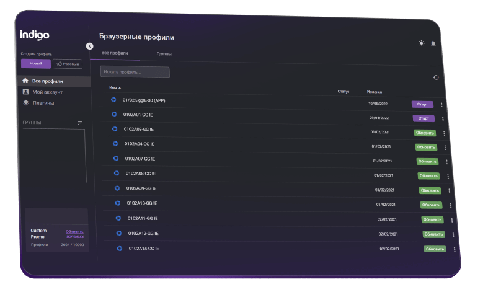The image size is (488, 300).
Task: Click the browser icon of profile 0102A03-GG IE
Action: point(115,129)
